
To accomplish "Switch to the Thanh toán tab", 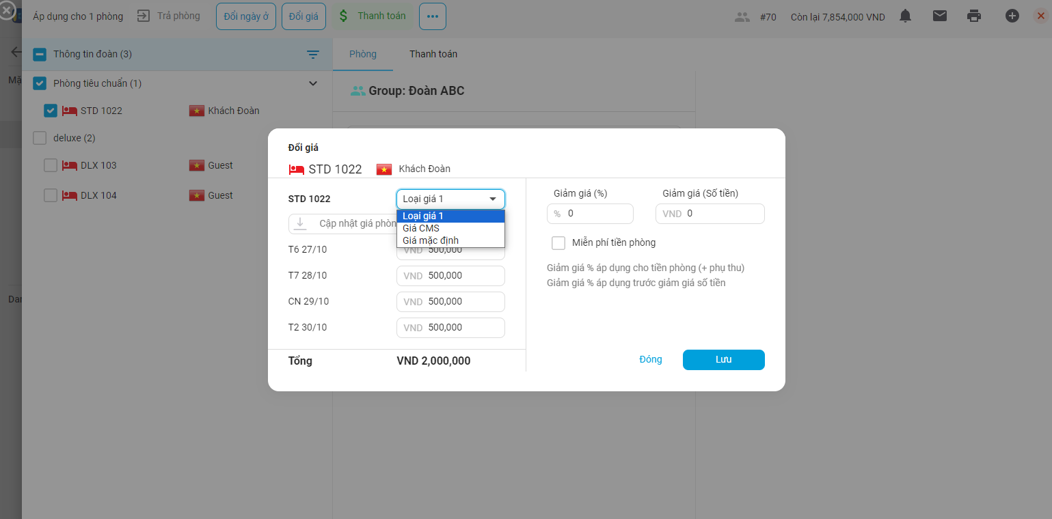I will tap(433, 54).
